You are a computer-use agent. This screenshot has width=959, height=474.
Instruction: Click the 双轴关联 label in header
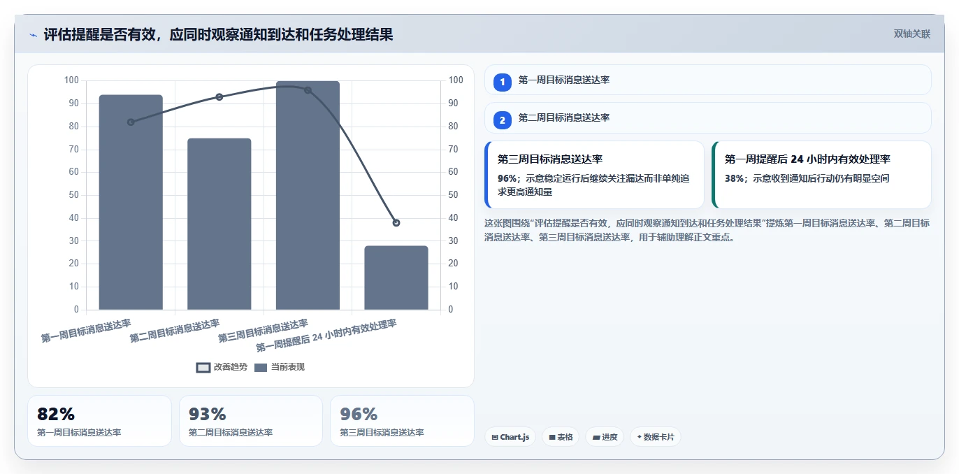point(912,34)
